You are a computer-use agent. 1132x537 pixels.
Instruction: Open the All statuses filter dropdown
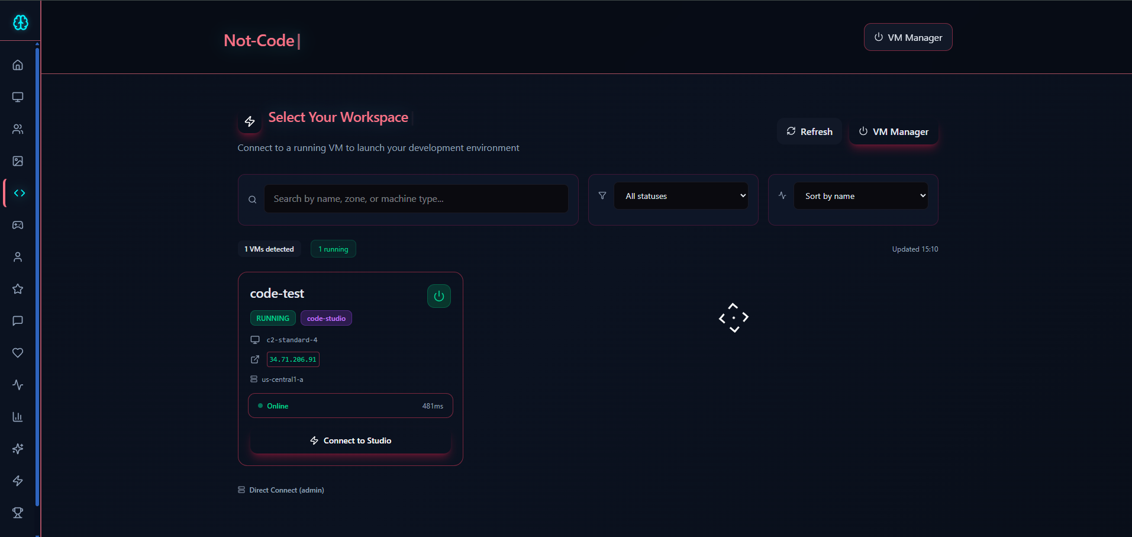click(681, 196)
